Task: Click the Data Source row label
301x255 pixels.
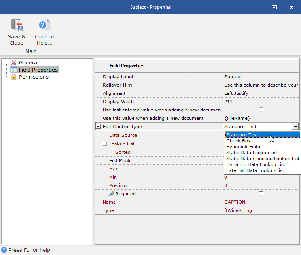Action: [123, 135]
